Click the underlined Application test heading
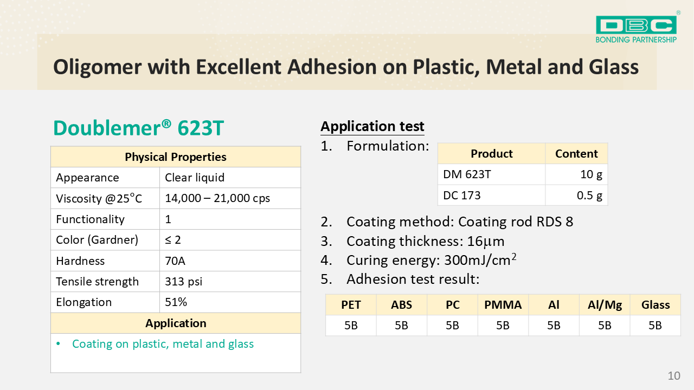This screenshot has height=390, width=694. coord(372,127)
